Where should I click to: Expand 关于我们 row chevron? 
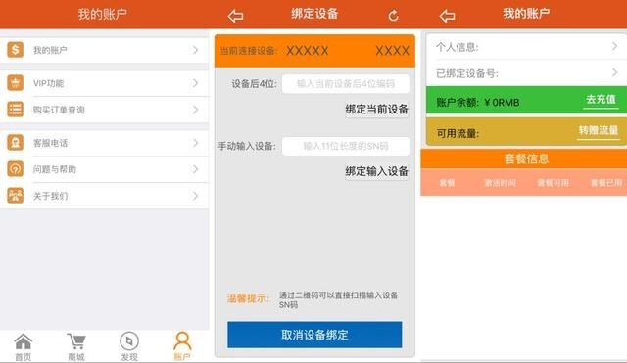pyautogui.click(x=195, y=196)
